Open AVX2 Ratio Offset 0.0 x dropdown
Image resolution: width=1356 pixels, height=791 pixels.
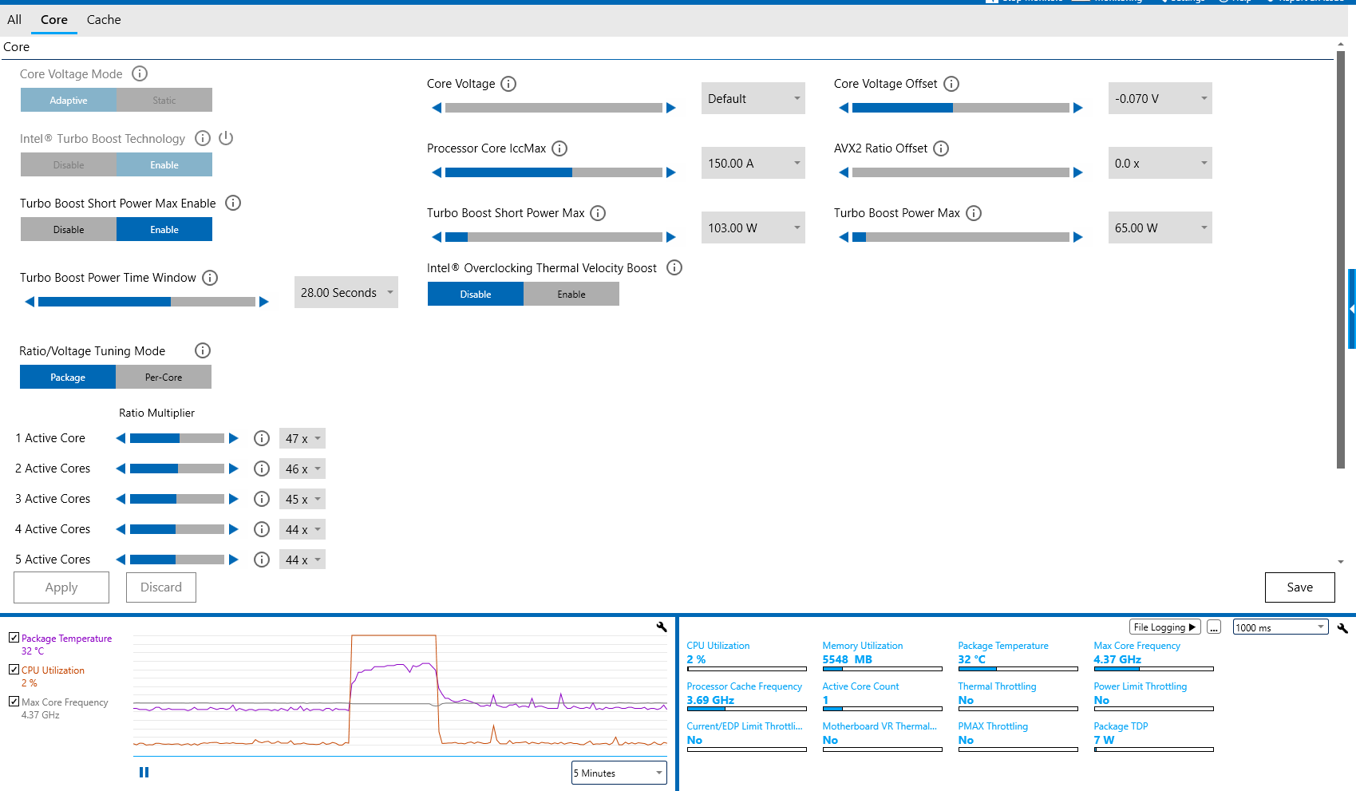point(1160,163)
